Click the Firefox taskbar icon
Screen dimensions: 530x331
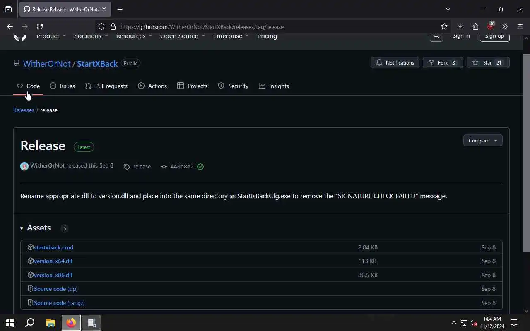pyautogui.click(x=71, y=323)
